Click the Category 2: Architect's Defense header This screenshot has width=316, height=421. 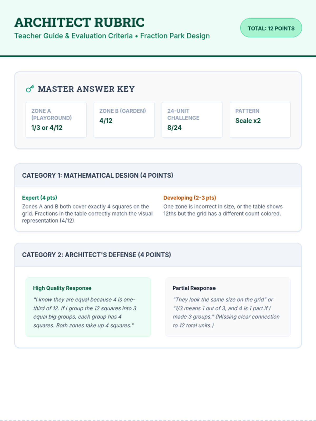[97, 255]
